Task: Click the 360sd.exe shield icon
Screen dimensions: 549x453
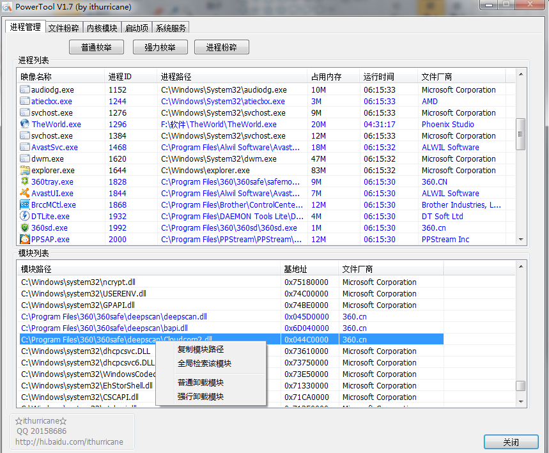Action: (x=24, y=227)
